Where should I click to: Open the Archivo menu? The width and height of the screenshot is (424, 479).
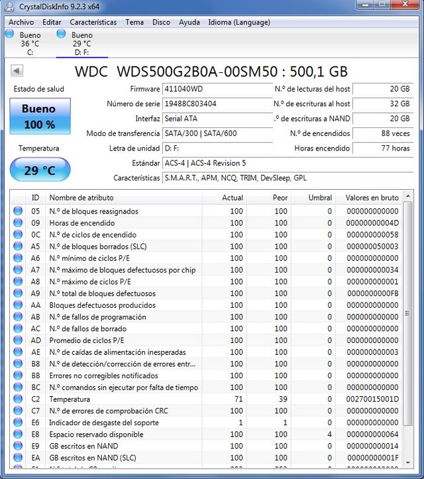tap(21, 23)
